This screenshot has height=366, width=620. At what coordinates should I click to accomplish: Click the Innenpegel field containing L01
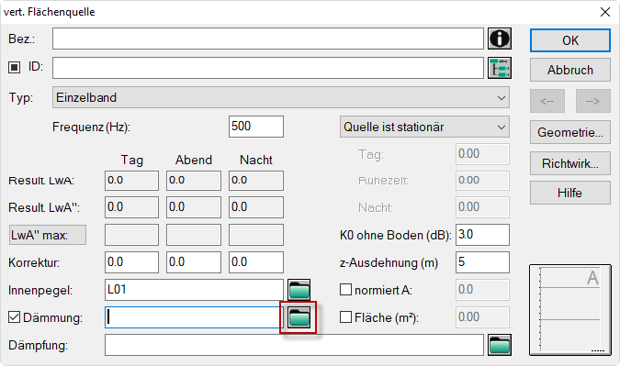194,290
